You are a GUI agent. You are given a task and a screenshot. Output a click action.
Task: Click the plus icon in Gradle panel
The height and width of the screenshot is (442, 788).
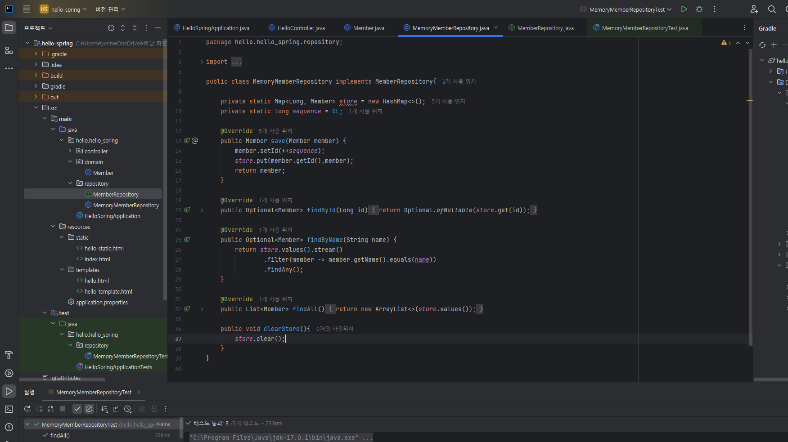pos(774,45)
